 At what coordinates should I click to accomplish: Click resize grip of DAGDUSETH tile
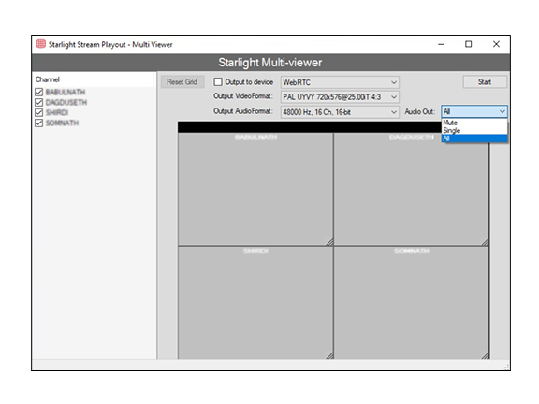(485, 242)
